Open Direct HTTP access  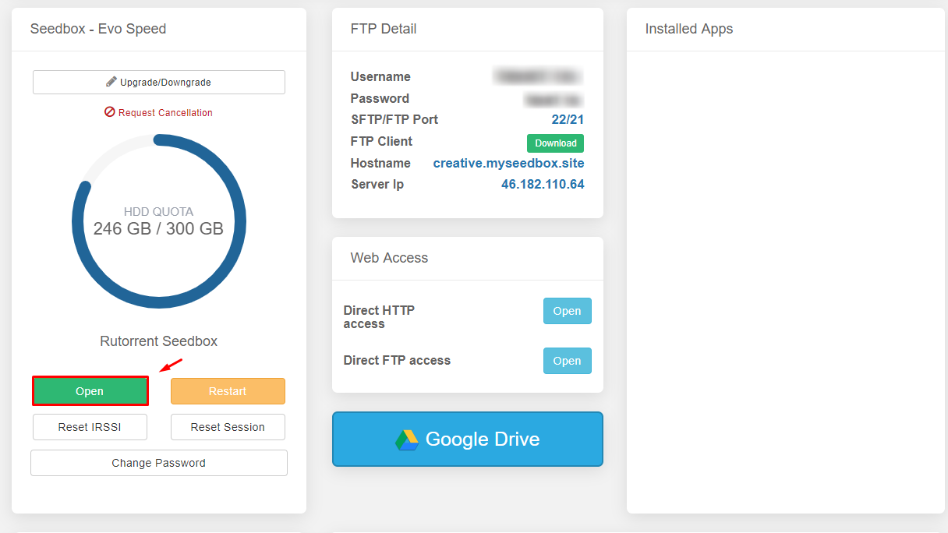pyautogui.click(x=567, y=310)
